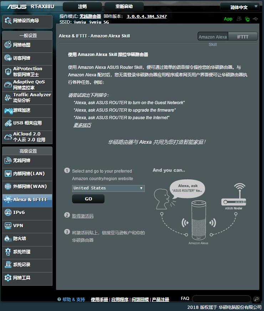This screenshot has height=311, width=264.
Task: Click the 无线路由器 operation mode link
Action: (x=90, y=16)
